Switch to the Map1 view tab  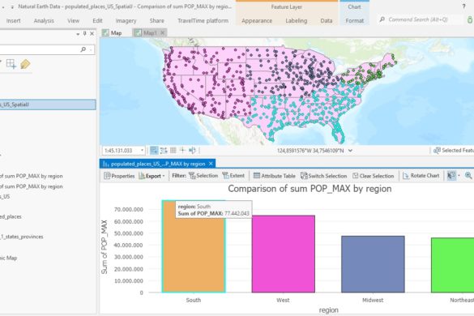point(150,33)
